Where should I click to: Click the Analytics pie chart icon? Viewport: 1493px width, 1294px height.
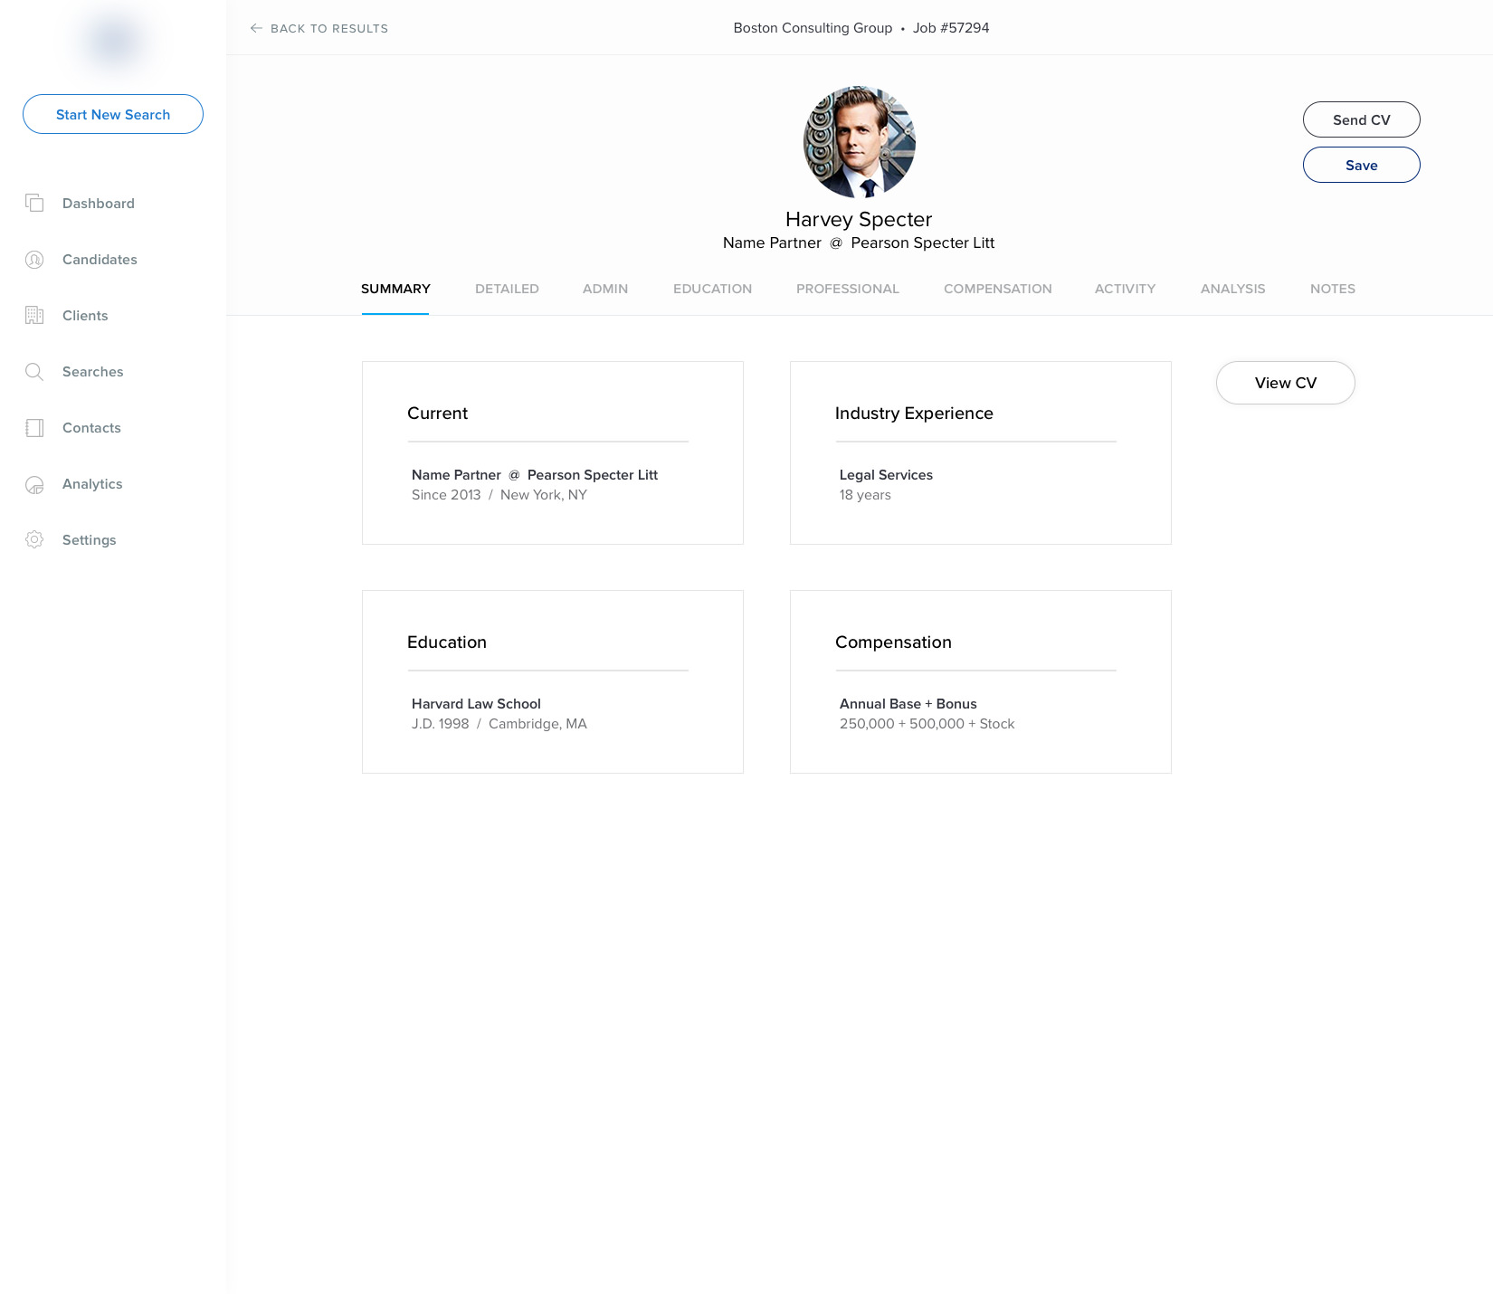point(34,485)
